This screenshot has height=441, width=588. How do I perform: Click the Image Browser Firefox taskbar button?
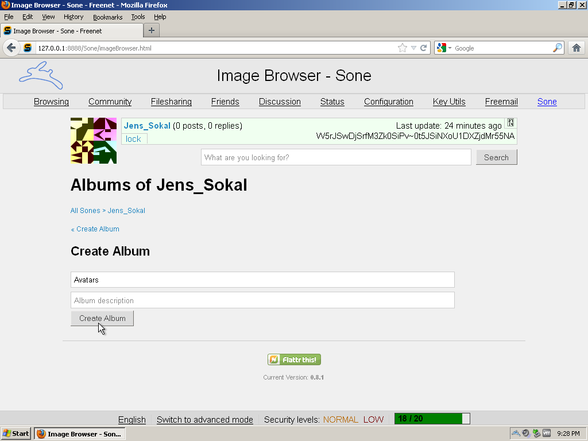[x=80, y=434]
